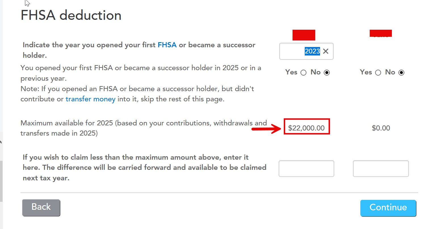Click the first redacted name column header
This screenshot has height=229, width=433.
click(304, 35)
